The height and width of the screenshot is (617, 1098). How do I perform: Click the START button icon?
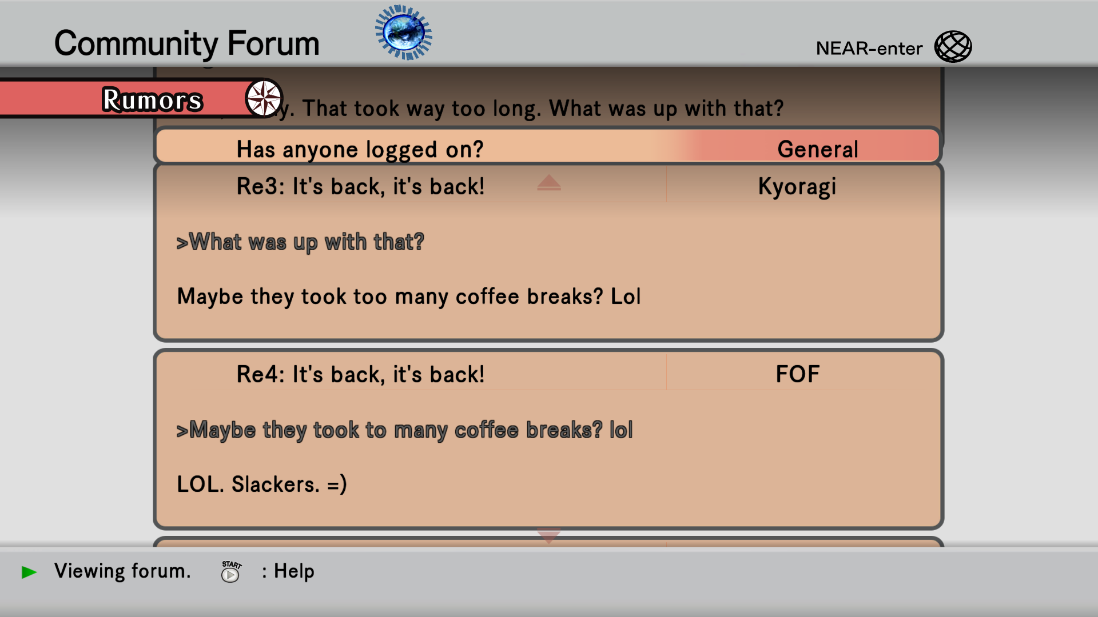coord(231,571)
